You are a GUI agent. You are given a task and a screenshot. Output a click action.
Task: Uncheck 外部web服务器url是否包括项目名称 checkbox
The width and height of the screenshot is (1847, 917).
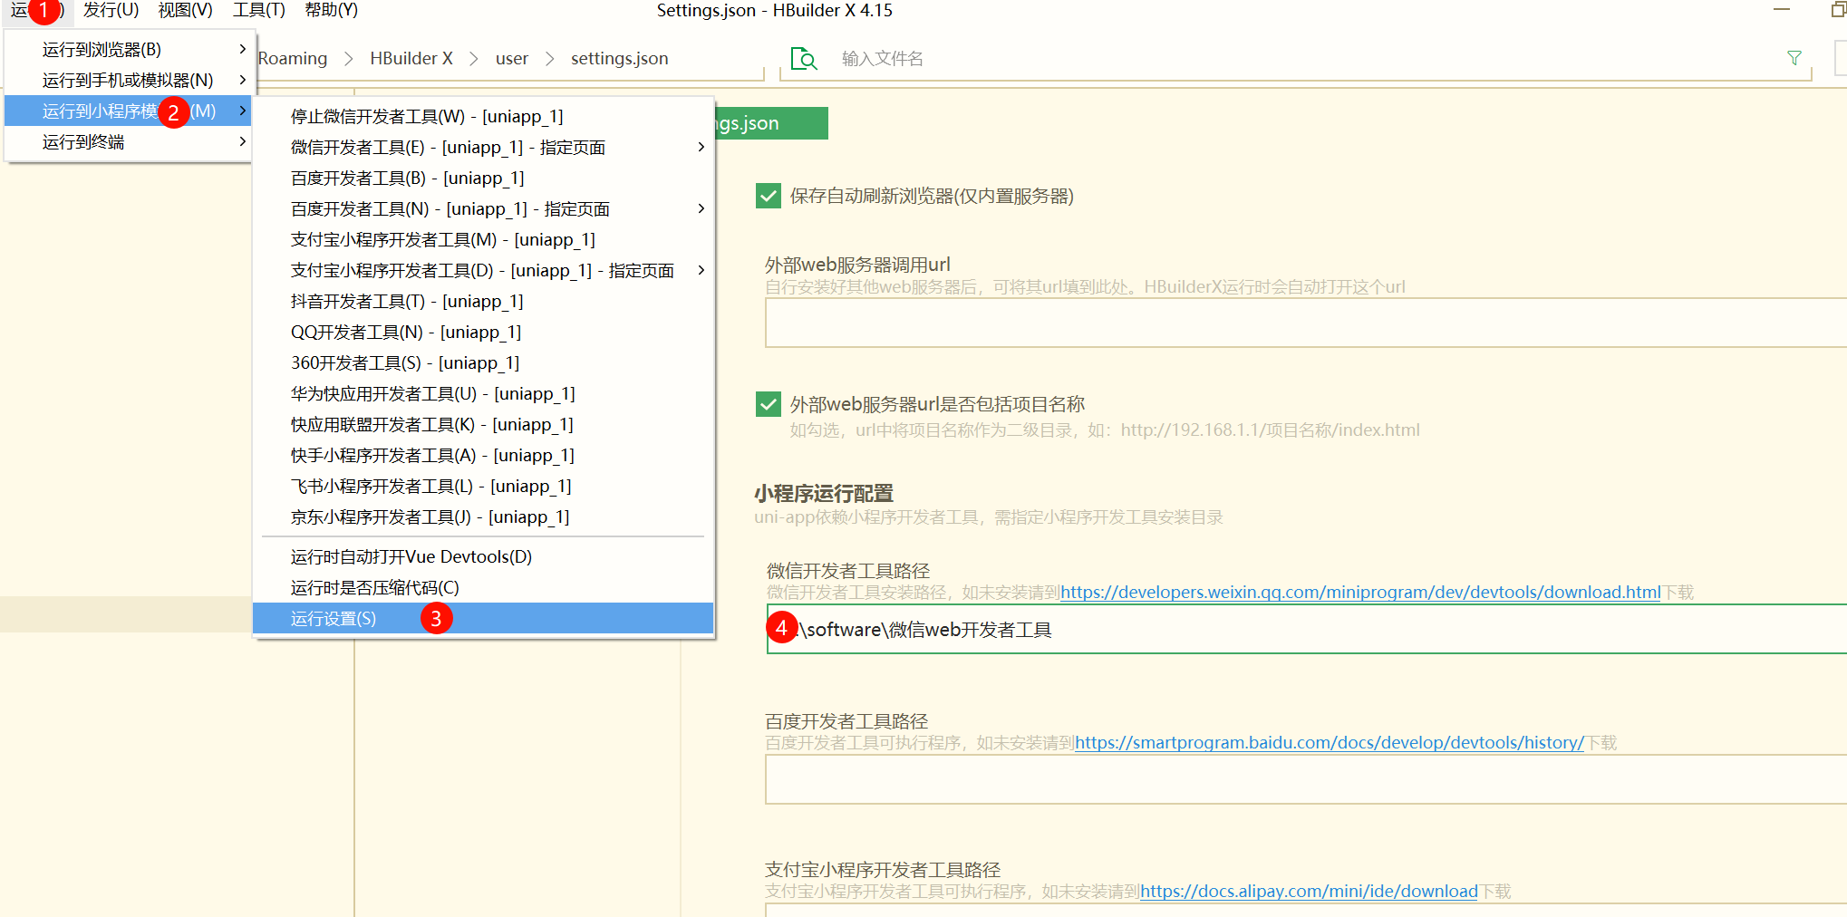(x=769, y=404)
